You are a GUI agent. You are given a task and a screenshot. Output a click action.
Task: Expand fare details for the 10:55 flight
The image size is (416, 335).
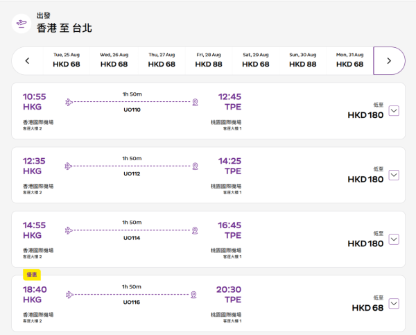pyautogui.click(x=394, y=111)
